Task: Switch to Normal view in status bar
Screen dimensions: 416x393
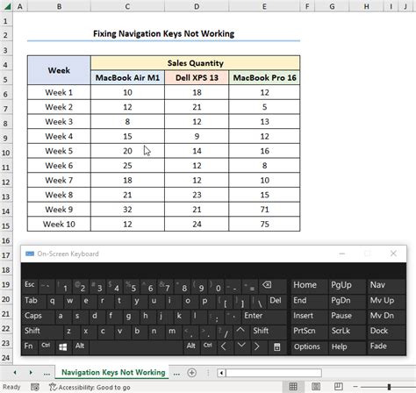Action: coord(293,386)
